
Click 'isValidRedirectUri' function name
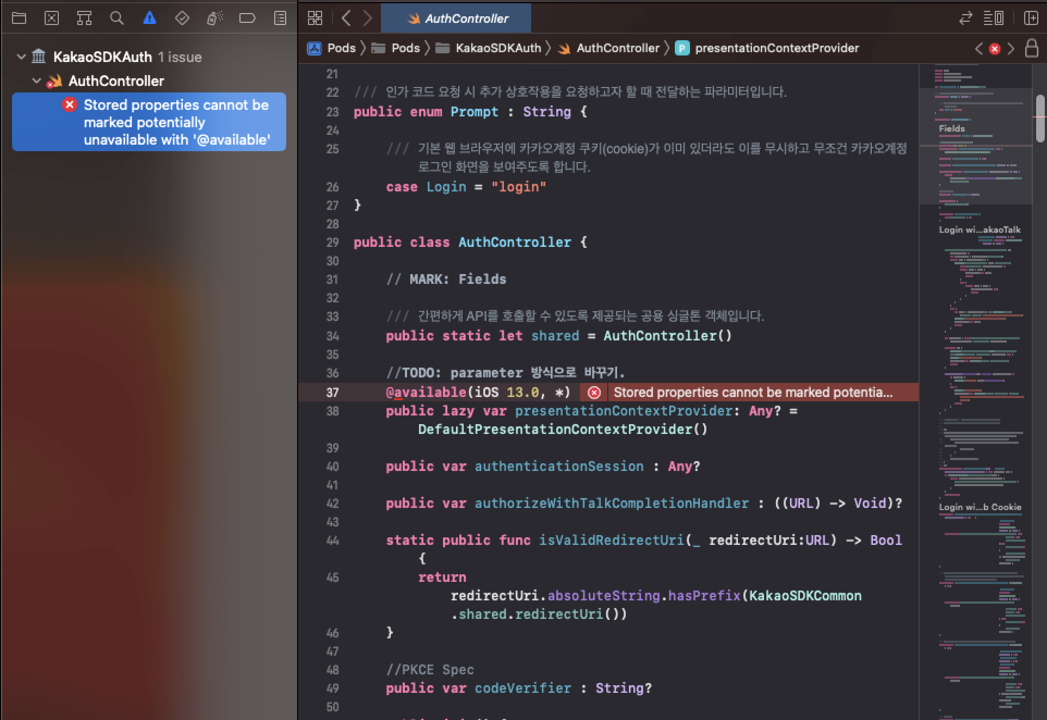pos(612,540)
